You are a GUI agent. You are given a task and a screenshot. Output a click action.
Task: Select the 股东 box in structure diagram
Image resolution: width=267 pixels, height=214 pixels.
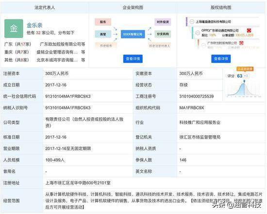103,22
